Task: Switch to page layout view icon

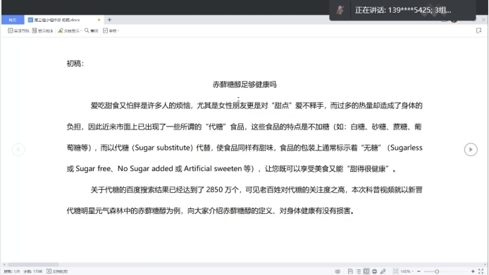Action: pos(350,271)
